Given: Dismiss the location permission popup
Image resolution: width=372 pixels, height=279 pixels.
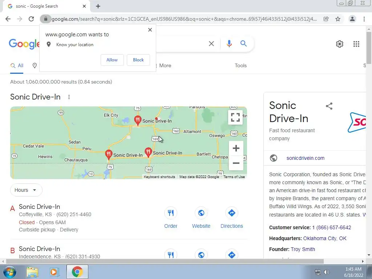Looking at the screenshot, I should [x=150, y=30].
